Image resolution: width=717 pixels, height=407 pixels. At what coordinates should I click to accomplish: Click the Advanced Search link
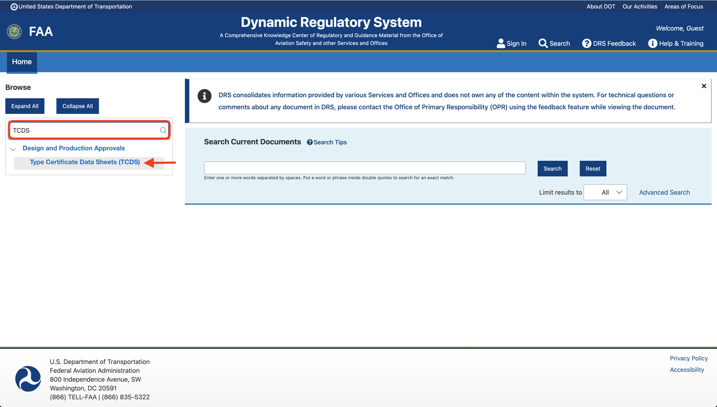click(x=664, y=192)
